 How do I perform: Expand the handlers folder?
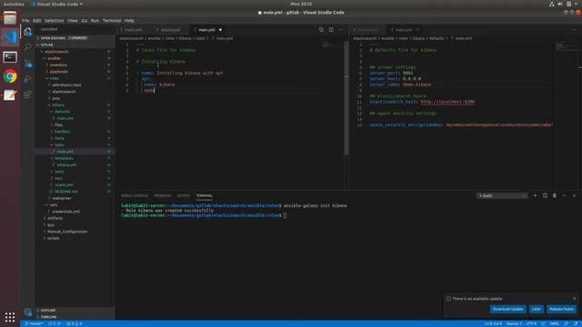(x=75, y=132)
